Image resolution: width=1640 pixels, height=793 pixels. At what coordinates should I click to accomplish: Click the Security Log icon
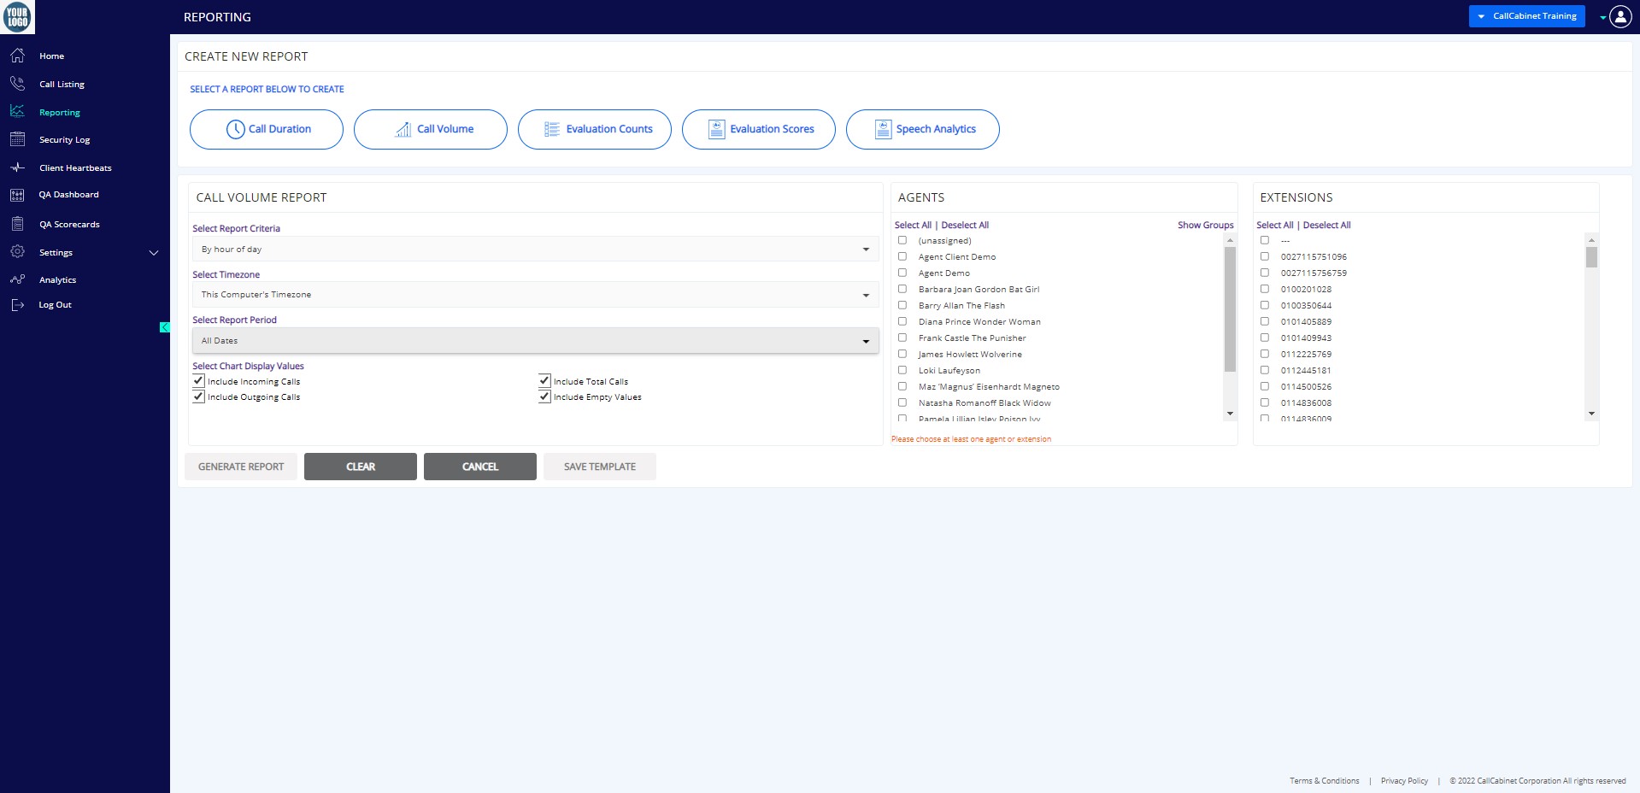tap(17, 139)
